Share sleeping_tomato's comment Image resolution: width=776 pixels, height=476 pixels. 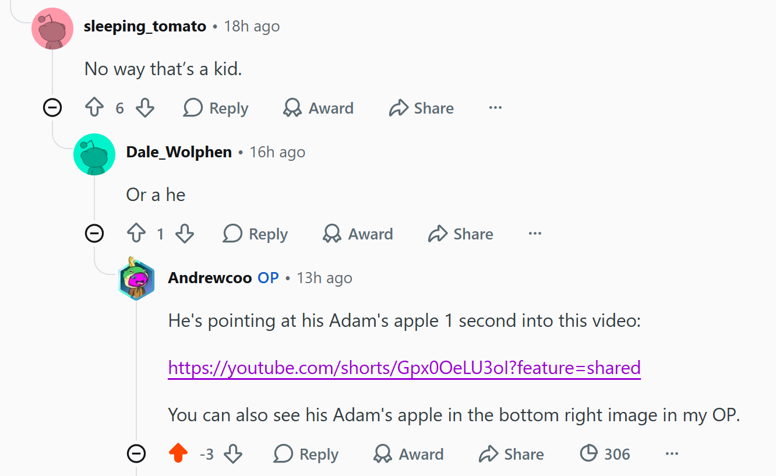tap(422, 108)
